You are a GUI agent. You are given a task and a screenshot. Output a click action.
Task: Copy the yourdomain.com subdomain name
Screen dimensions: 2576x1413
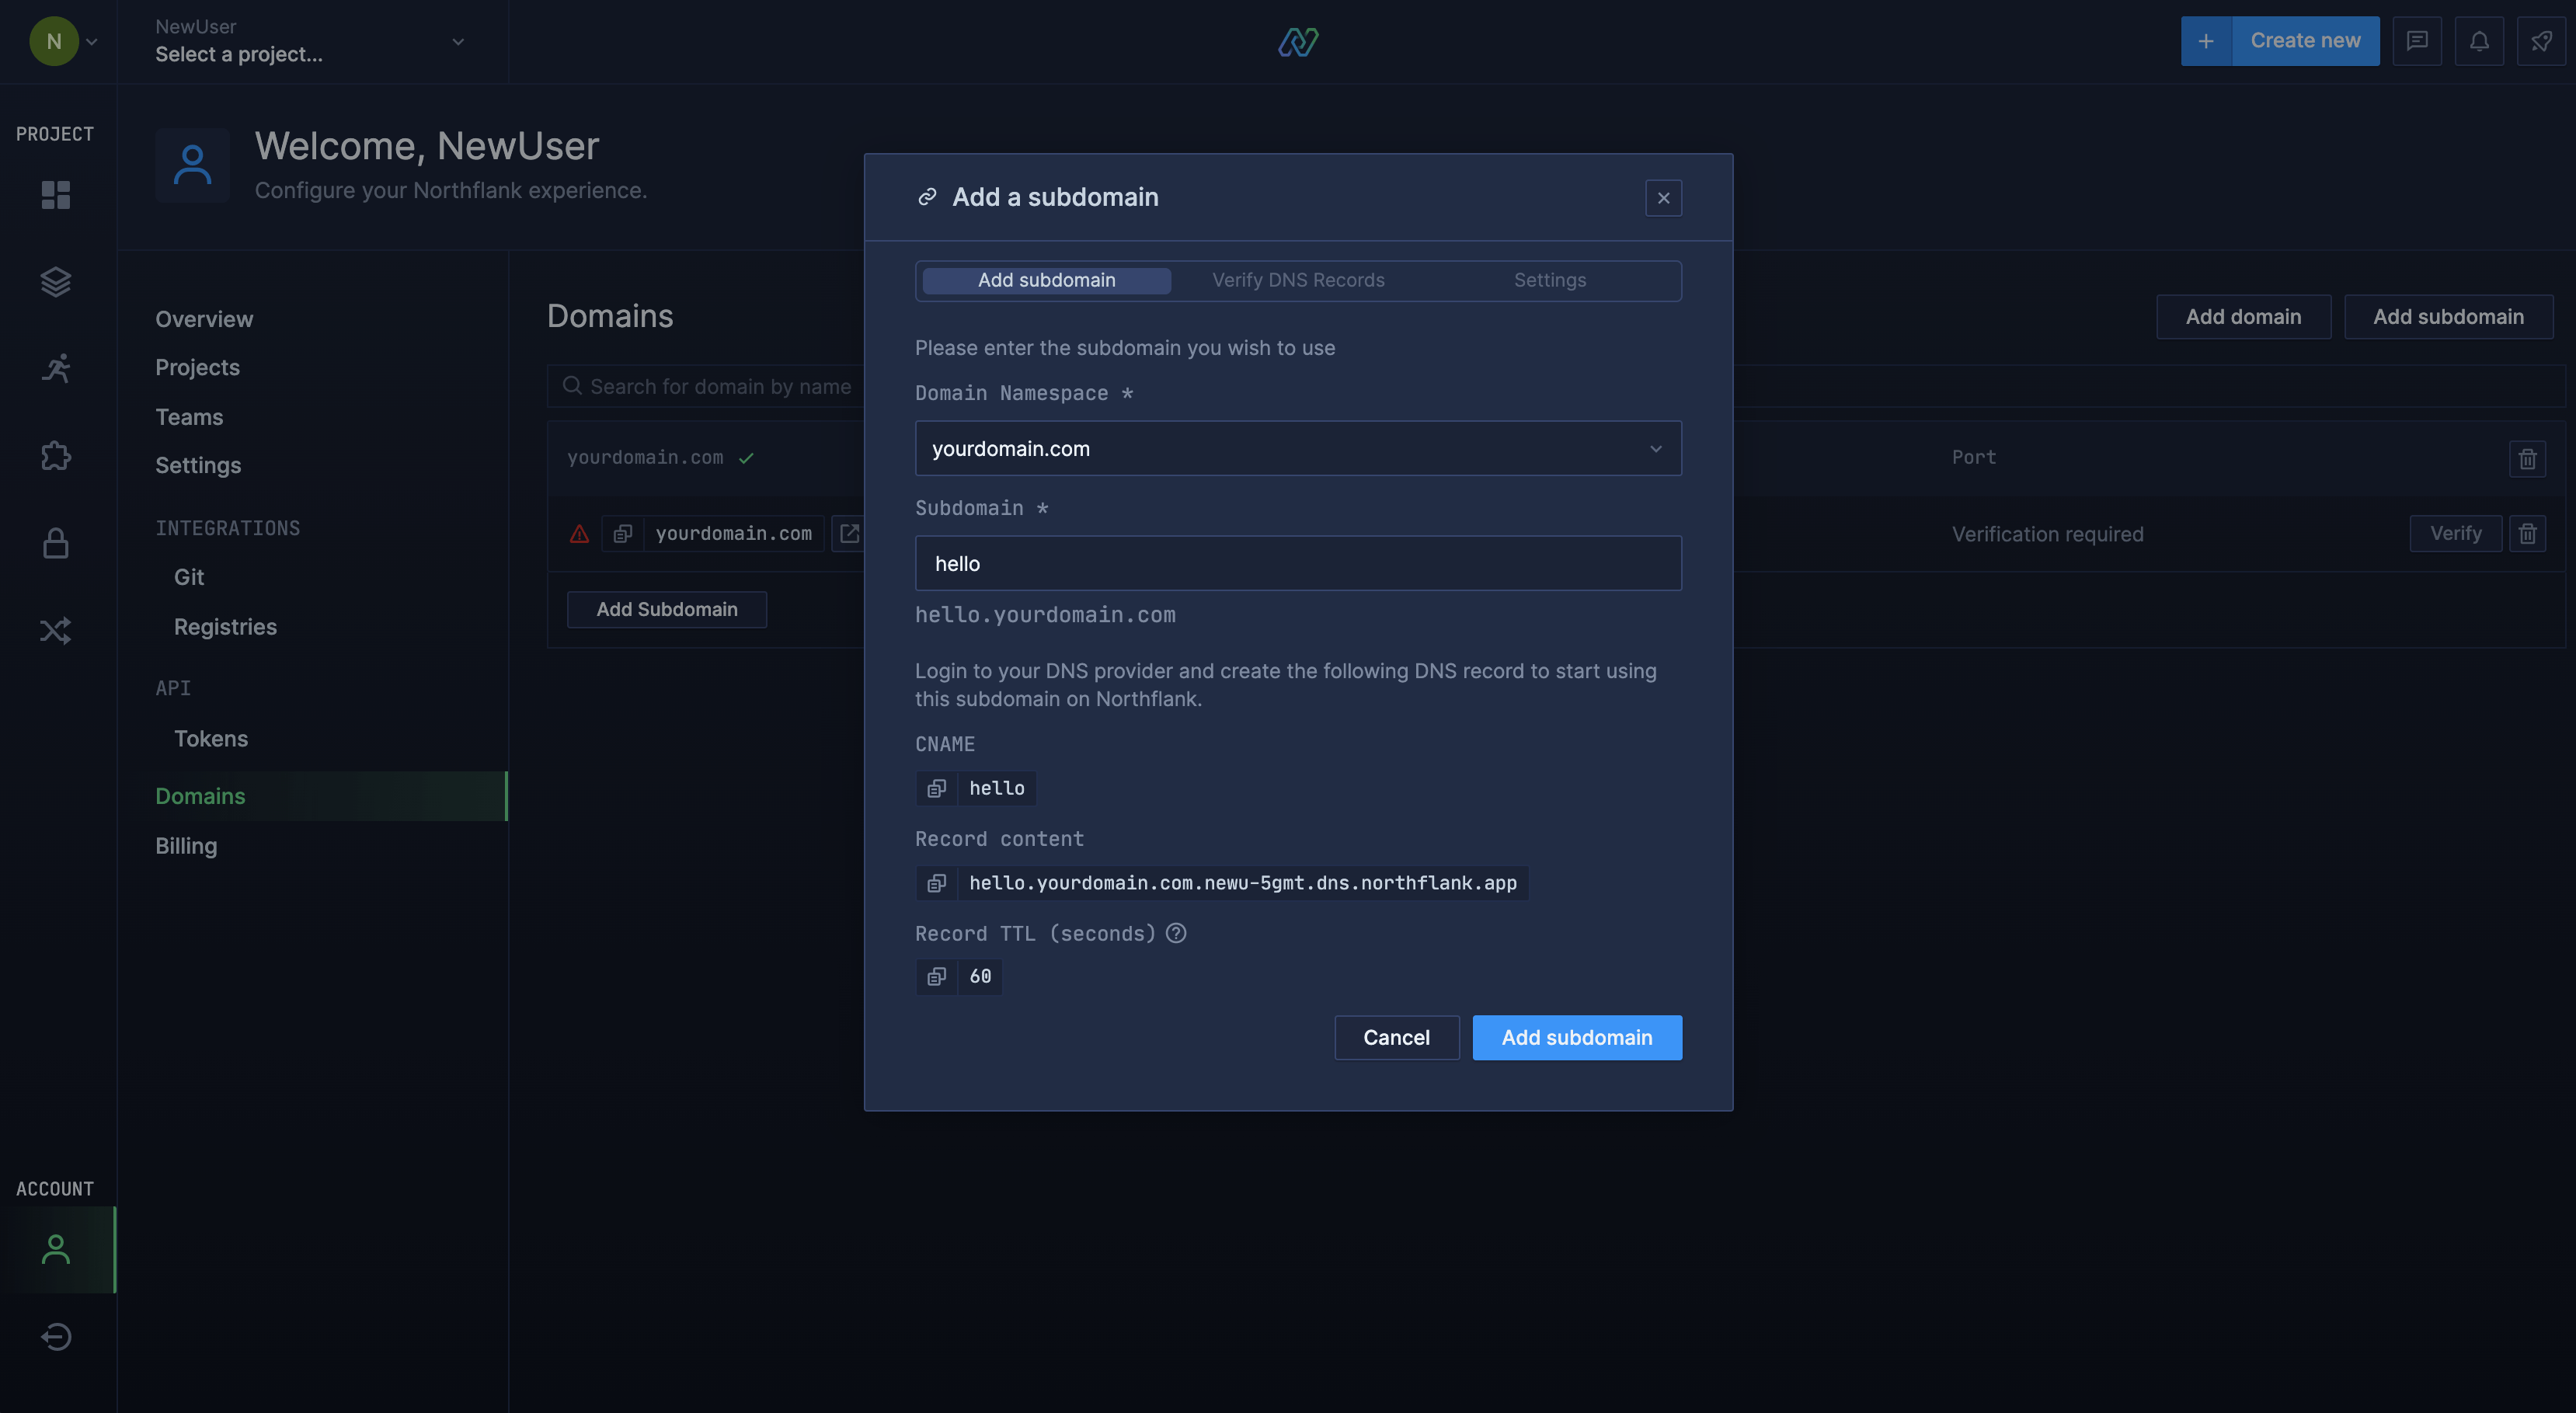622,534
